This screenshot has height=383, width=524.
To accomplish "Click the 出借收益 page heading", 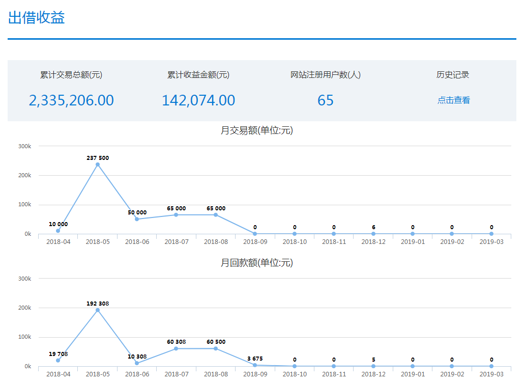I will pyautogui.click(x=37, y=18).
